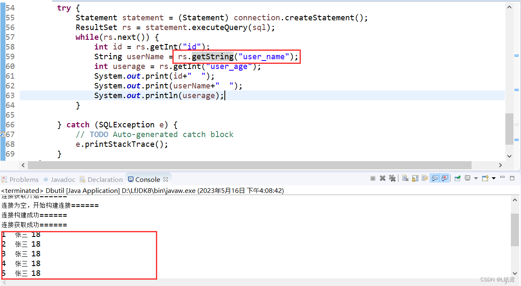
Task: Clear the Console output
Action: [x=406, y=178]
